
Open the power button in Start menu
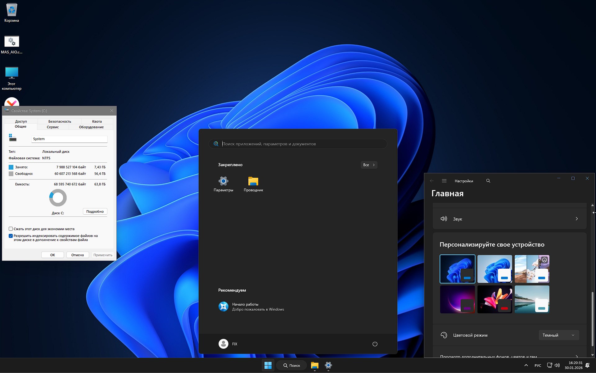tap(375, 344)
